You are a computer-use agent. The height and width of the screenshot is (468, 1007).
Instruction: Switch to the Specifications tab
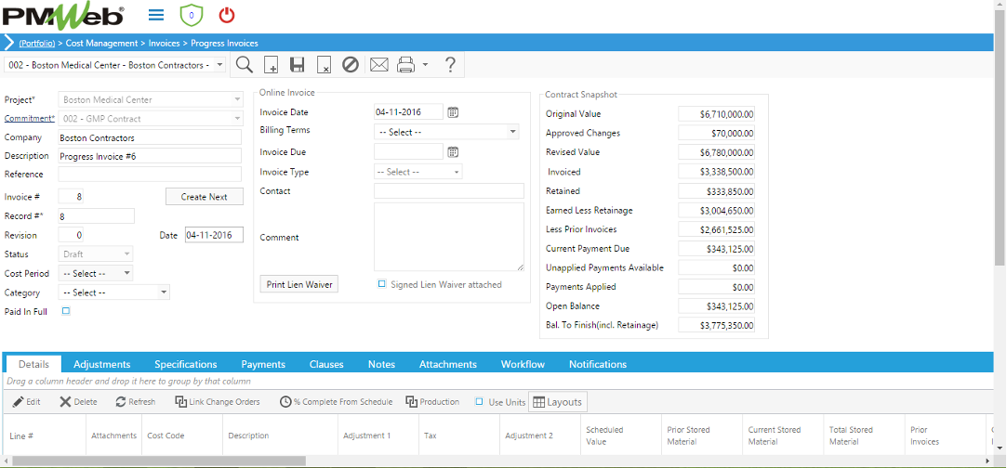[x=186, y=364]
